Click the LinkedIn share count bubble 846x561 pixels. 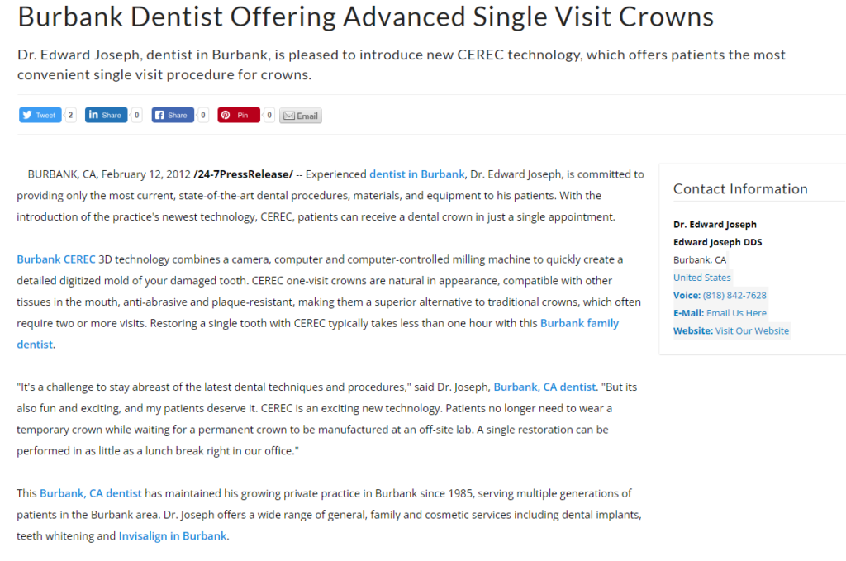click(x=136, y=116)
